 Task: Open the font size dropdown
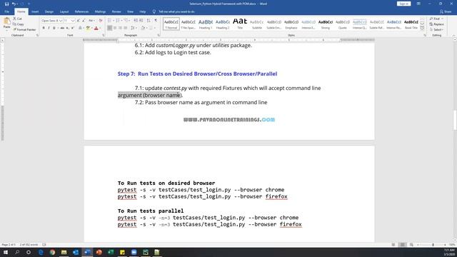[73, 21]
